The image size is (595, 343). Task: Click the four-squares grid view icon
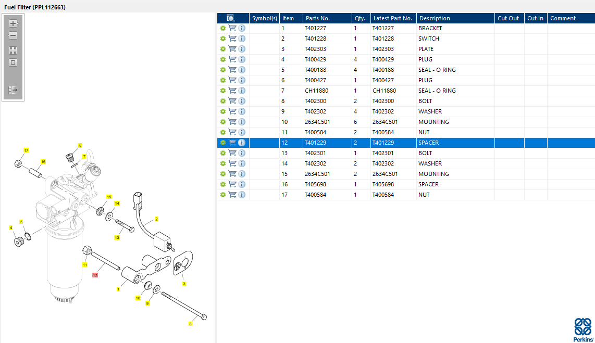click(13, 50)
